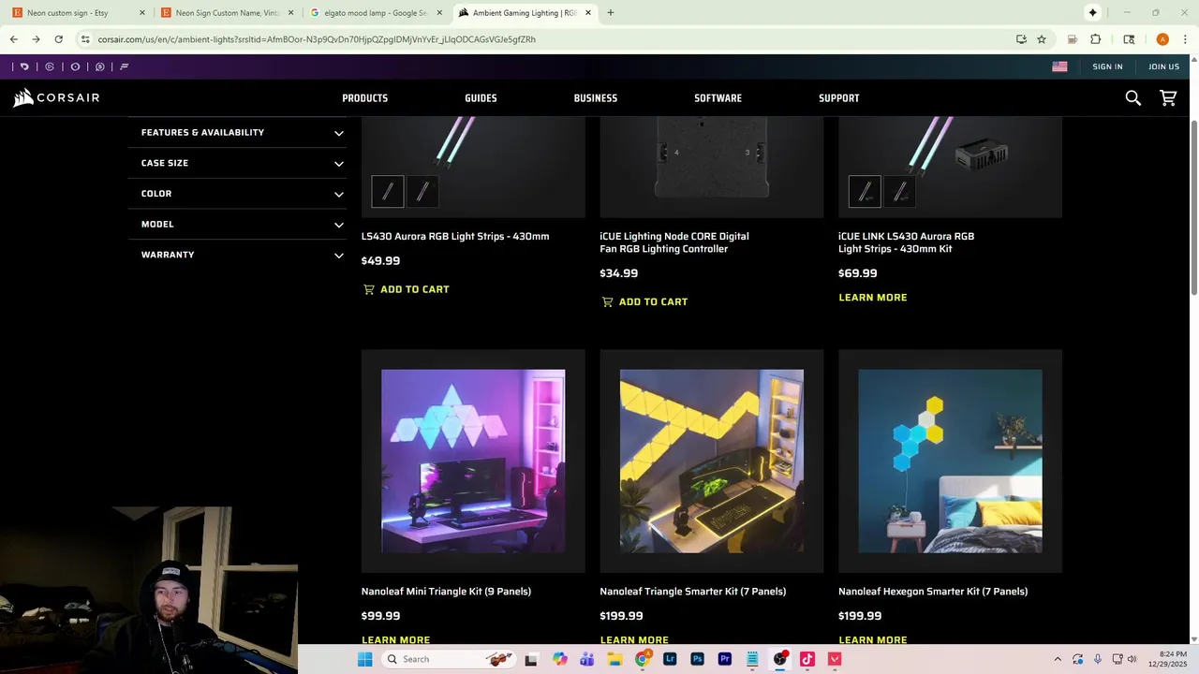Viewport: 1199px width, 674px height.
Task: Open Chrome three-dot menu
Action: pos(1185,39)
